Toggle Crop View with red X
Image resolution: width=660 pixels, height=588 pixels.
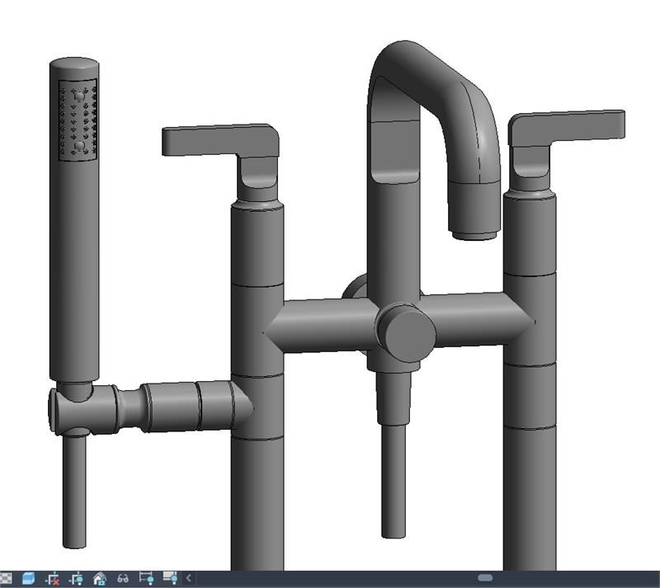tap(53, 578)
